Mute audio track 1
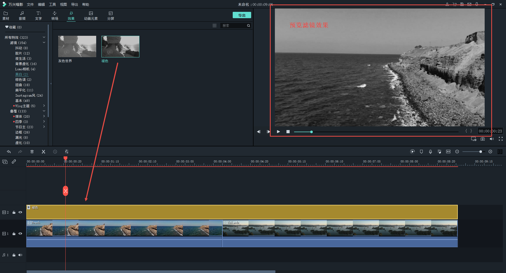This screenshot has height=273, width=506. click(20, 255)
